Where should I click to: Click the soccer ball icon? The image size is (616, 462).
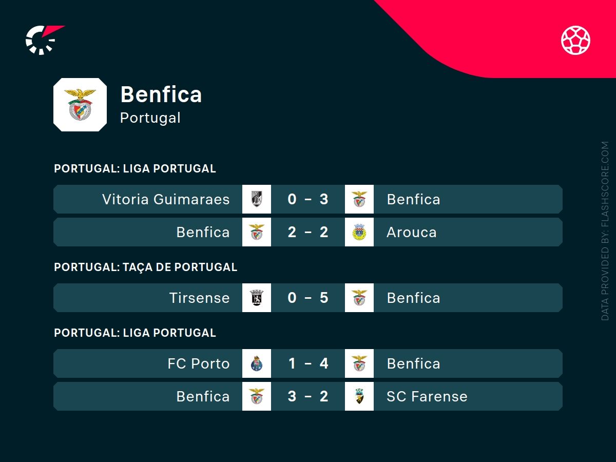tap(575, 40)
